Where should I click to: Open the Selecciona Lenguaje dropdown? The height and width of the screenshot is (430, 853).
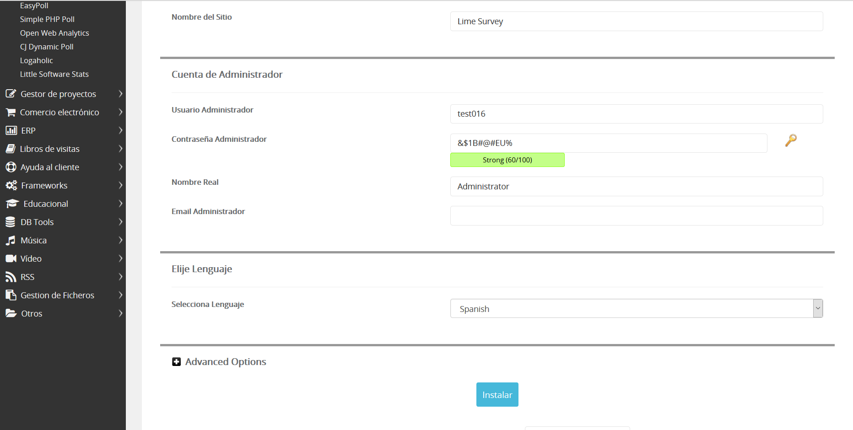636,309
